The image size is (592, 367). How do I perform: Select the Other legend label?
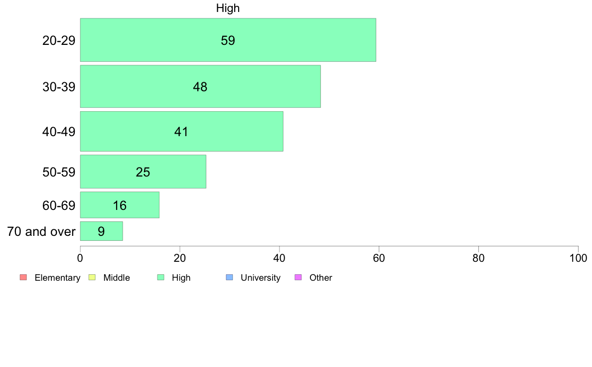pyautogui.click(x=320, y=278)
